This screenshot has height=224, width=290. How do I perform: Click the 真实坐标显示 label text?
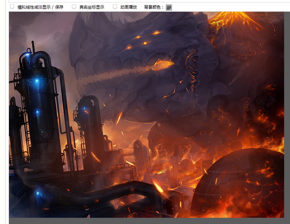click(x=92, y=7)
